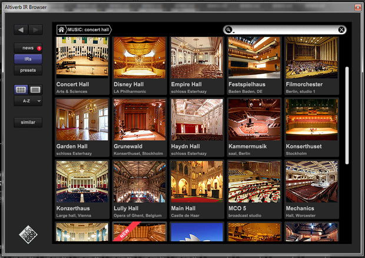Viewport: 365px width, 258px height.
Task: Select the thumbnail with the red NEW ribbon
Action: click(x=140, y=232)
